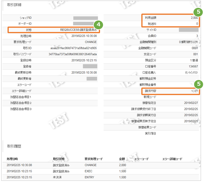
Task: Click the 預金区分 value 1:普通
Action: 194,60
